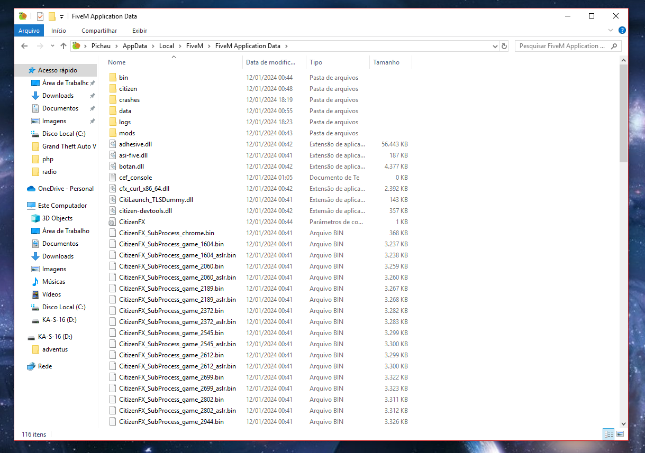This screenshot has width=645, height=453.
Task: Click the Acesso rápido star icon
Action: pyautogui.click(x=32, y=70)
